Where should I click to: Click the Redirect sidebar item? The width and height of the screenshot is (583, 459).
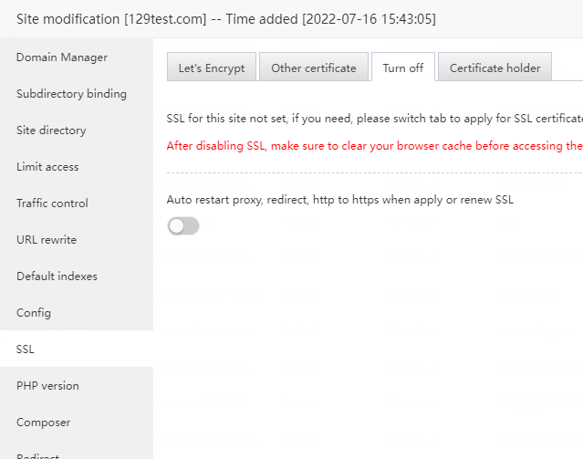[x=38, y=454]
